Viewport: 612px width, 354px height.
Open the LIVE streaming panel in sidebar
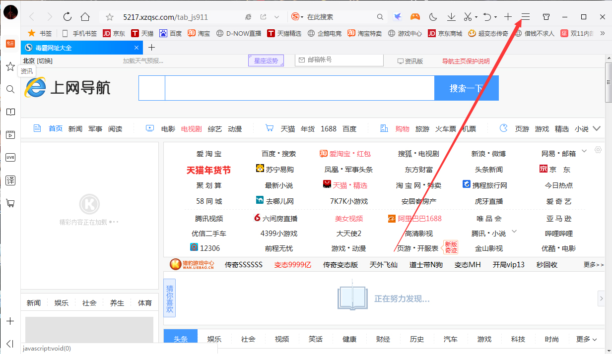(10, 157)
